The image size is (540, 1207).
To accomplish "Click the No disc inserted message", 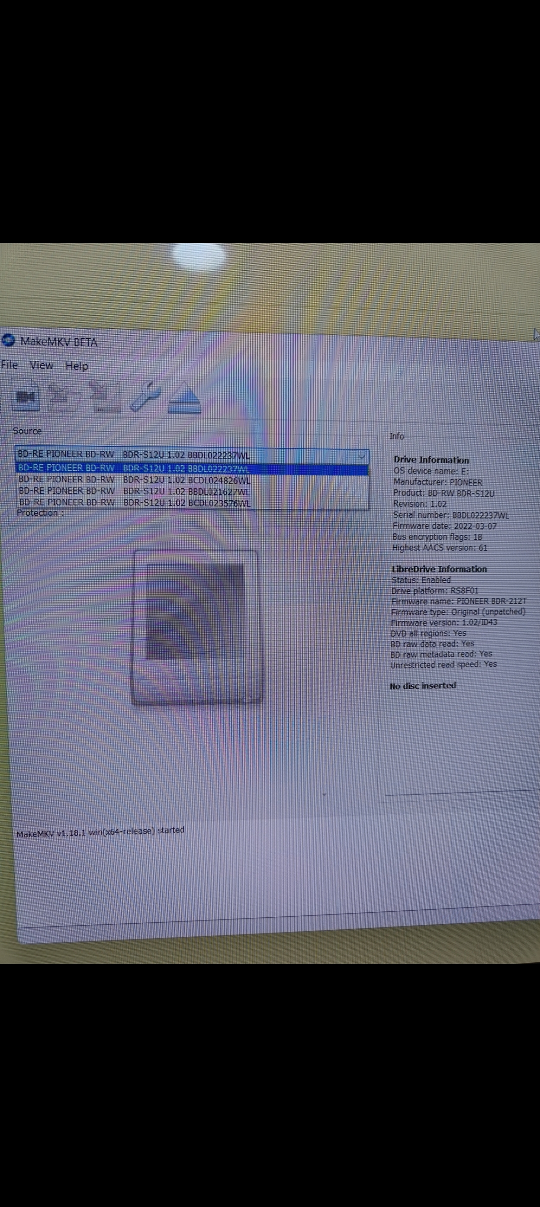I will tap(423, 686).
